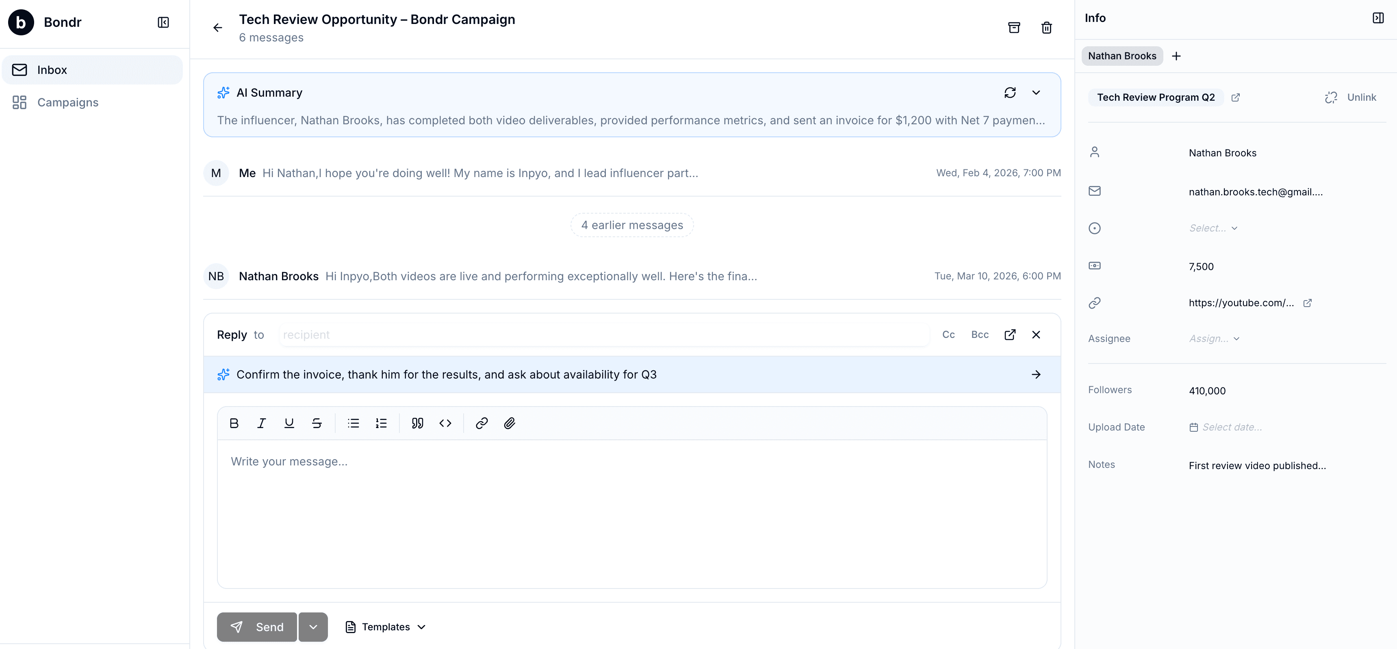This screenshot has width=1397, height=649.
Task: Open the Inbox section
Action: point(52,69)
